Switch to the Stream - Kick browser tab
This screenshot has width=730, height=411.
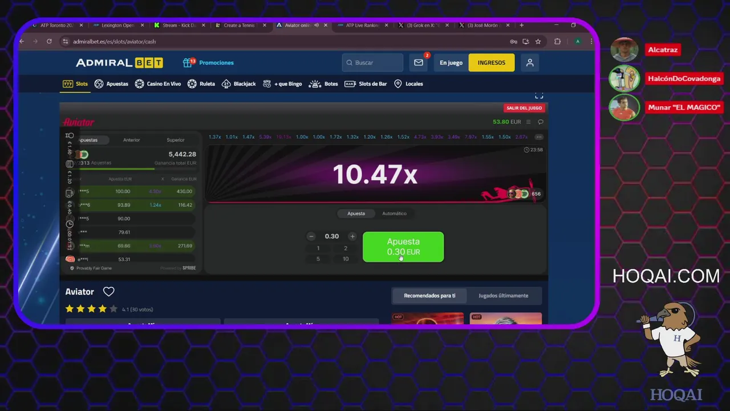click(x=179, y=25)
